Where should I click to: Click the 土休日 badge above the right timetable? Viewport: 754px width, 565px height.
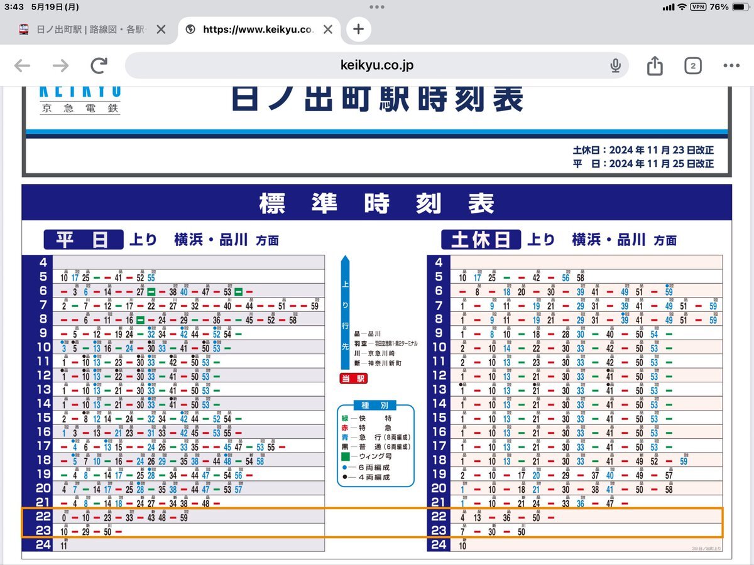pos(481,240)
